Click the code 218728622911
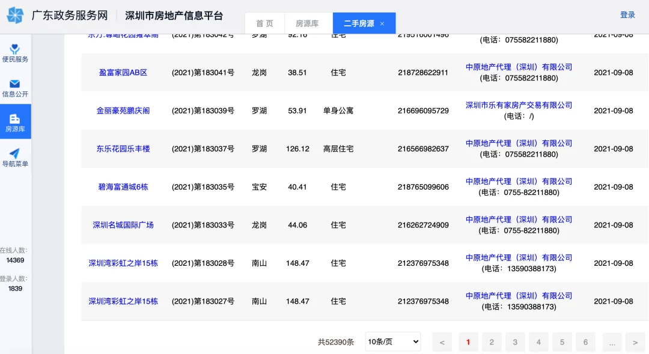 tap(423, 73)
